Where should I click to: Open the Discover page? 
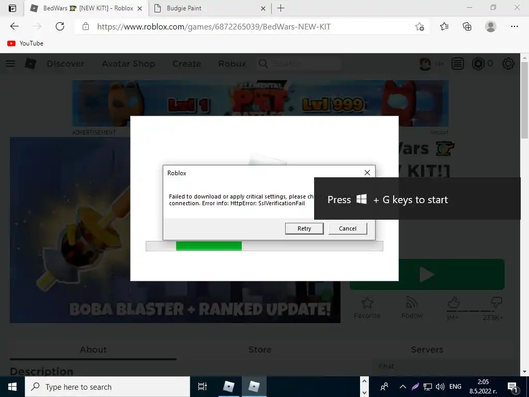click(x=66, y=64)
